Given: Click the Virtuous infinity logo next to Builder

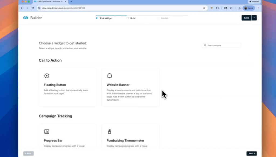Looking at the screenshot, I should point(26,18).
